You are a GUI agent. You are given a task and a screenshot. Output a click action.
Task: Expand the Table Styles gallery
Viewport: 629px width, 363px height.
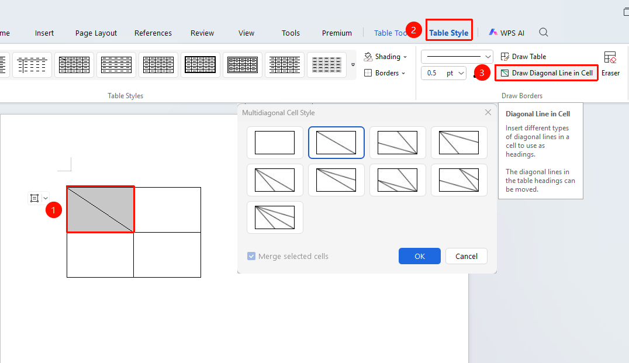tap(353, 64)
